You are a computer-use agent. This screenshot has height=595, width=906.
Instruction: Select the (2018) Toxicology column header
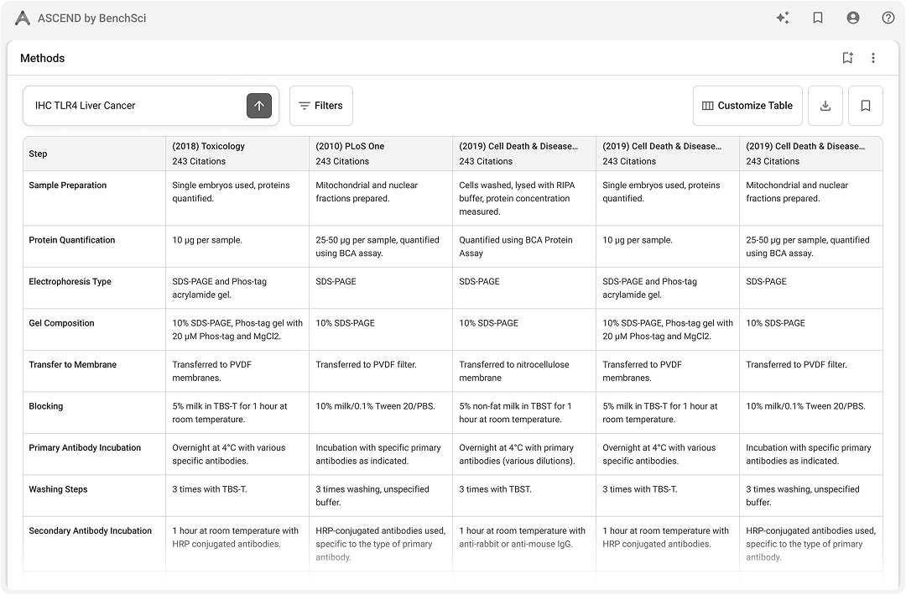point(209,146)
